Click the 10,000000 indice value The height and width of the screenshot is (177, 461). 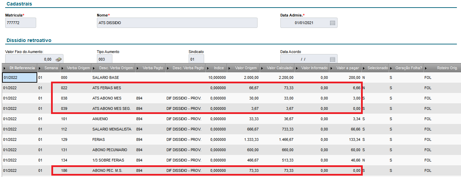pyautogui.click(x=217, y=77)
